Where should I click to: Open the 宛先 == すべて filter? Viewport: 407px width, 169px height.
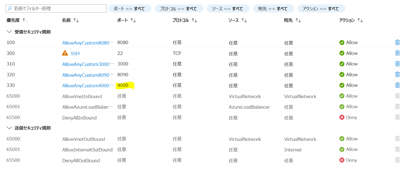(273, 8)
